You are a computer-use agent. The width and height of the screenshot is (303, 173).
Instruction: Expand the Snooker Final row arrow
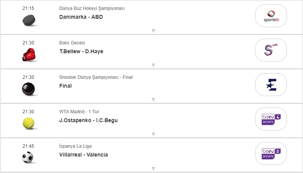(153, 100)
